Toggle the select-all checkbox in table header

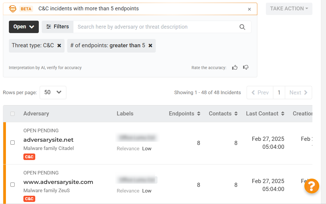click(x=12, y=114)
